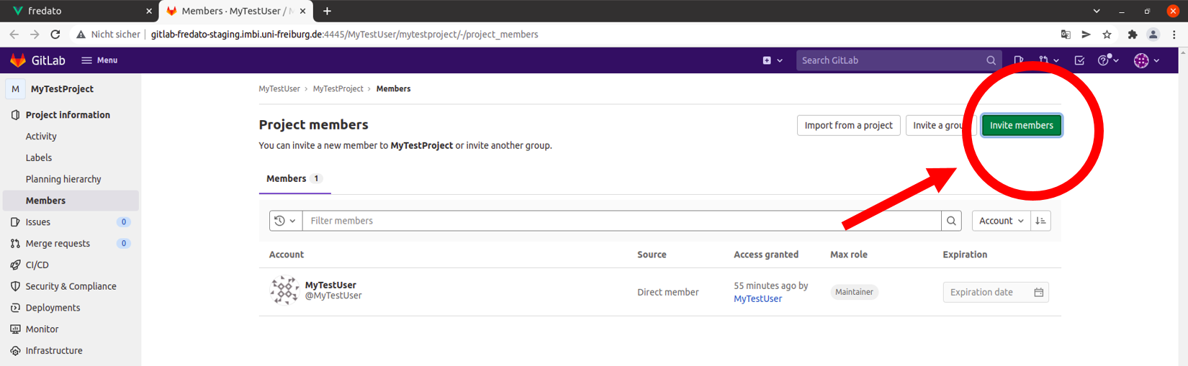Screen dimensions: 1188x366
Task: Close the fredato browser tab
Action: click(149, 12)
